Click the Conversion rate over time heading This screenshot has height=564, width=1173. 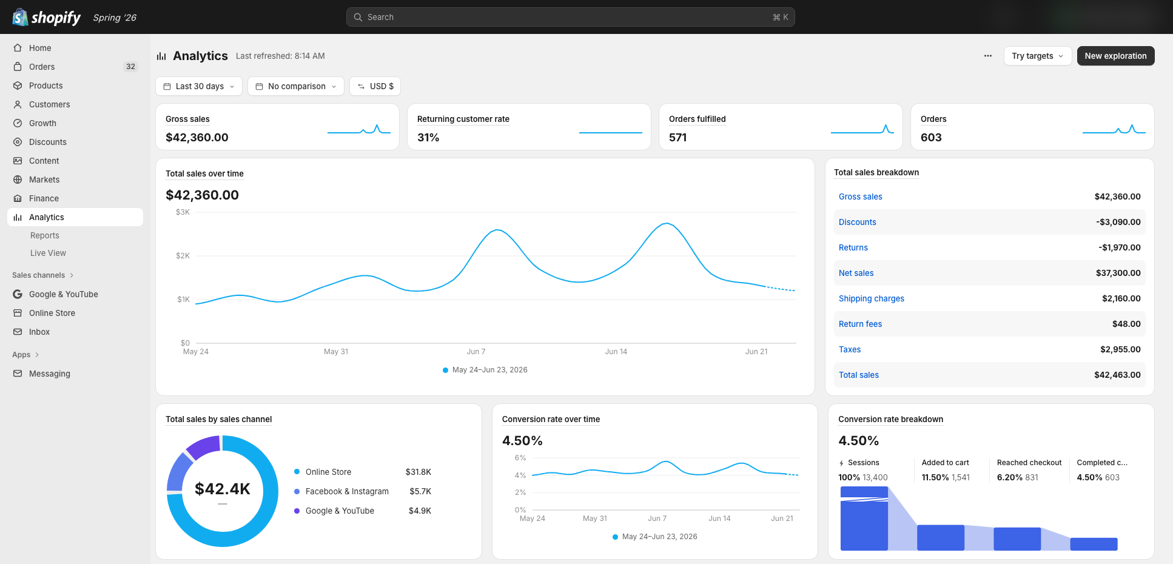click(551, 419)
